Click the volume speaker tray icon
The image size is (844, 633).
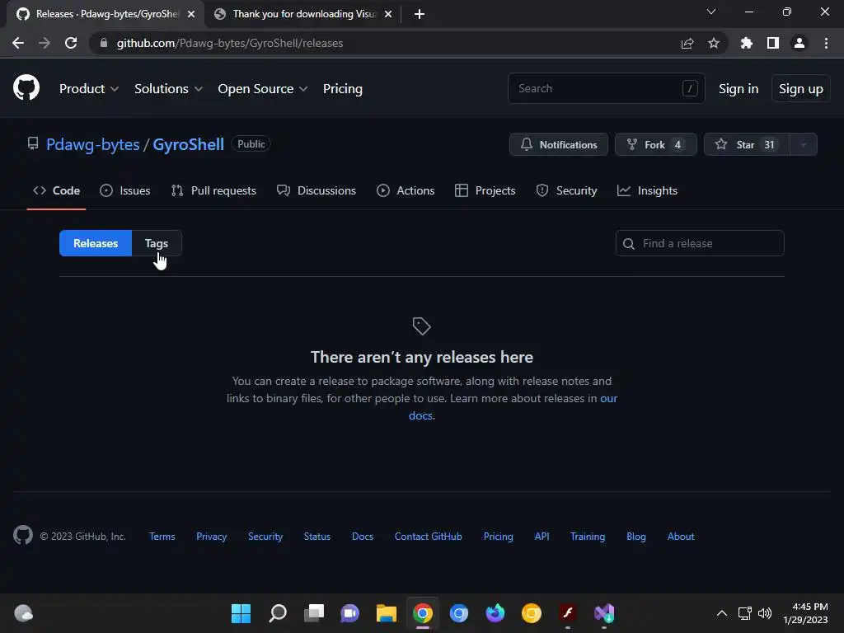tap(764, 613)
